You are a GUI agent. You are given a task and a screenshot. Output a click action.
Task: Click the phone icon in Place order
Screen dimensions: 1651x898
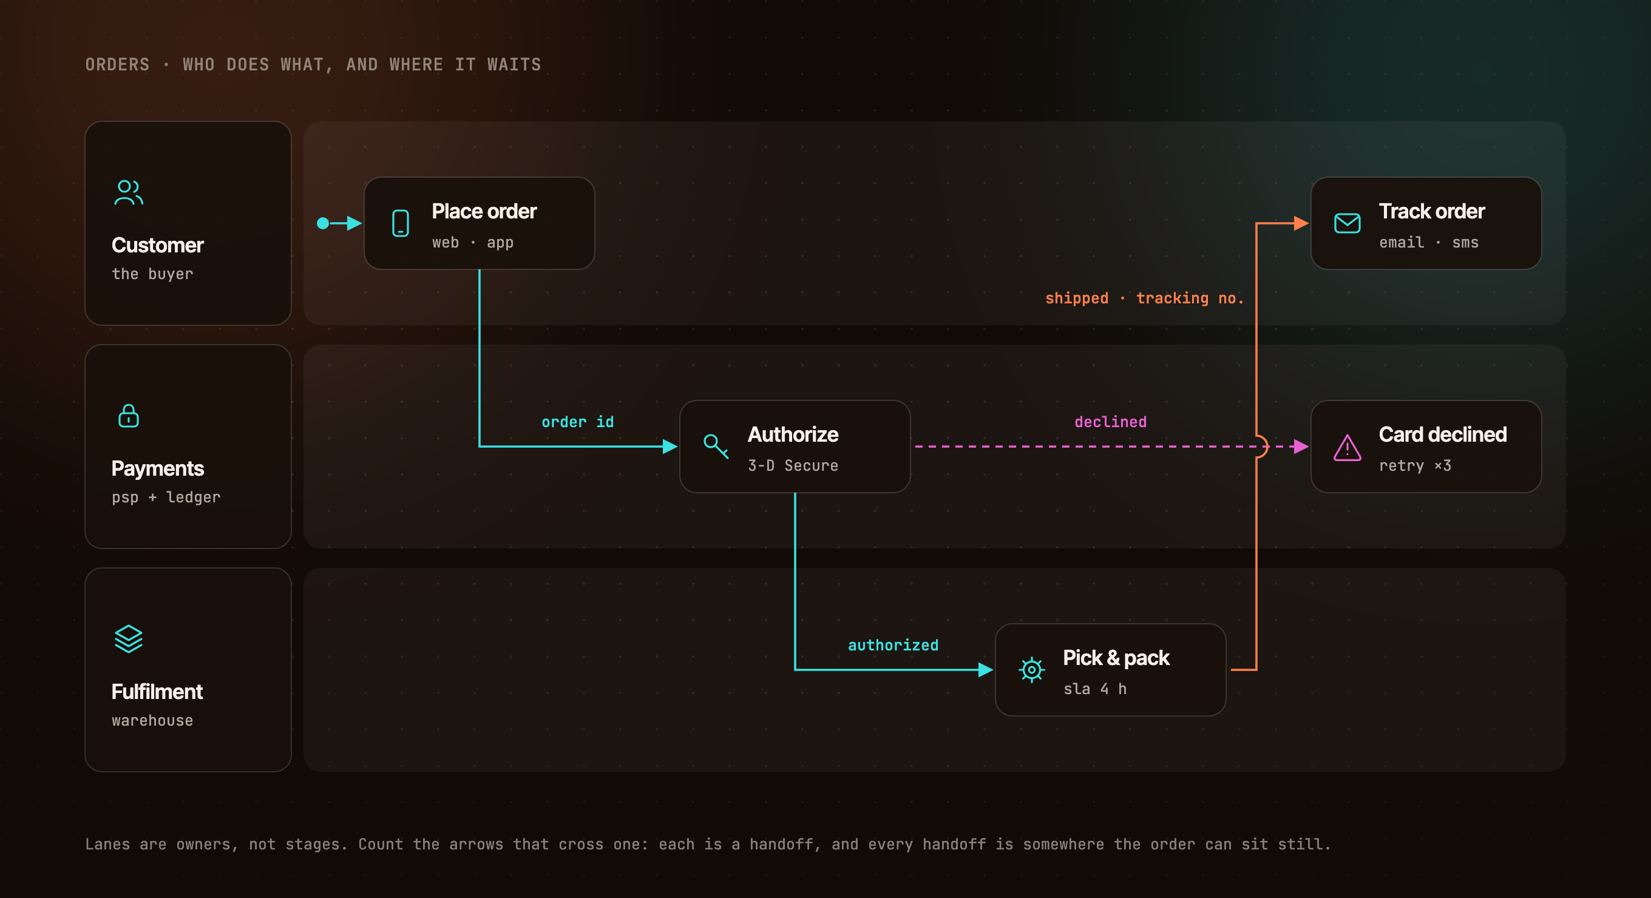point(401,223)
